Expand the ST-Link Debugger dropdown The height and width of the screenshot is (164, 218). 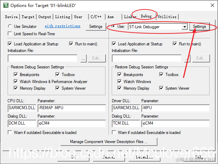[185, 27]
